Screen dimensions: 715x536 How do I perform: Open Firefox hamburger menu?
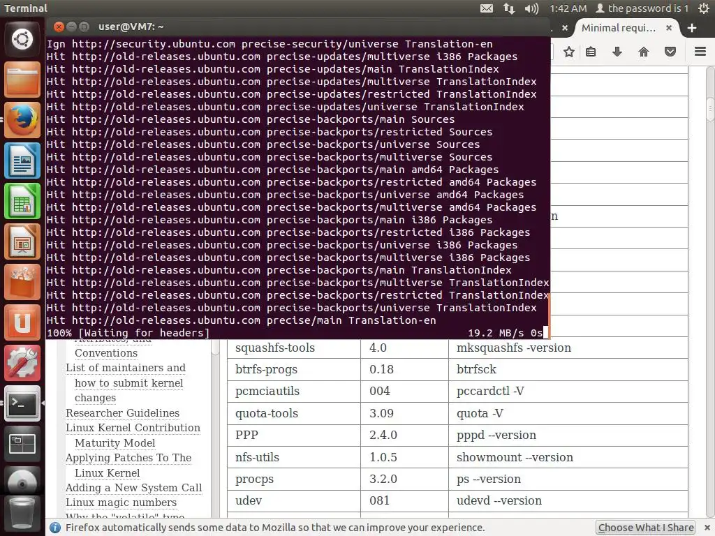point(700,52)
